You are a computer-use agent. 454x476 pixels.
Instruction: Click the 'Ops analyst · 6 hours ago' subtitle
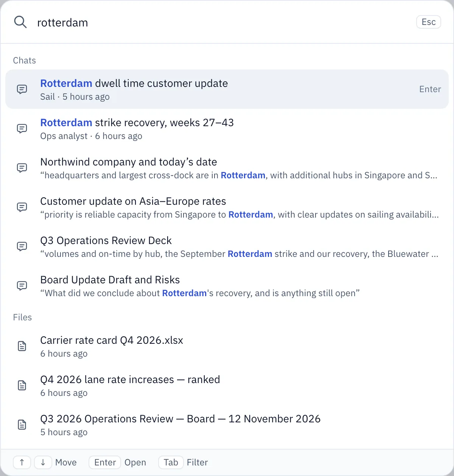point(91,136)
